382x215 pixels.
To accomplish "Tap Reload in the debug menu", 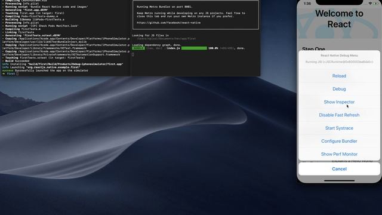I will (x=339, y=76).
